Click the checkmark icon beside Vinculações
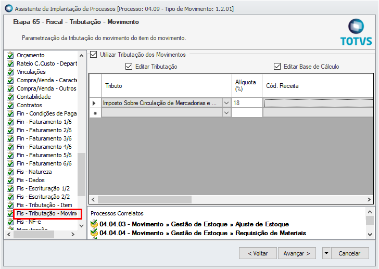The image size is (379, 269). [10, 72]
